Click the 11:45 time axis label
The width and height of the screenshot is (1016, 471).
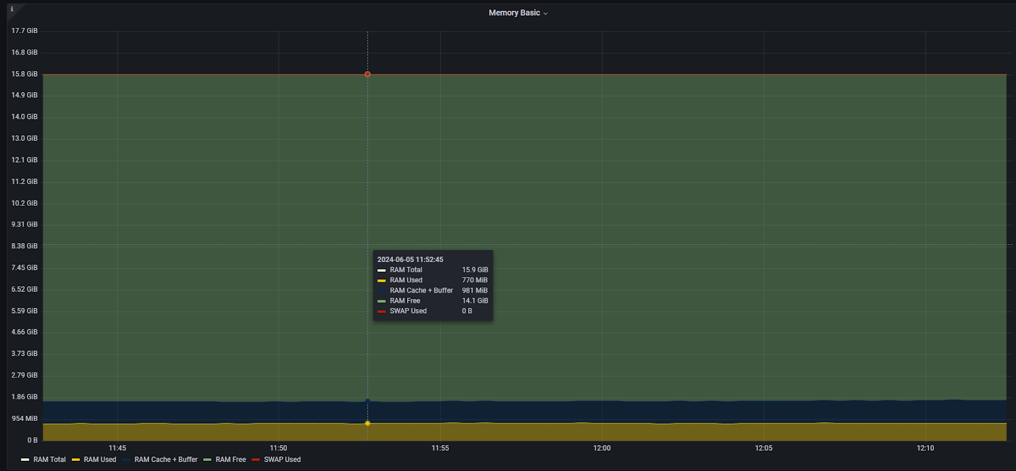coord(117,448)
